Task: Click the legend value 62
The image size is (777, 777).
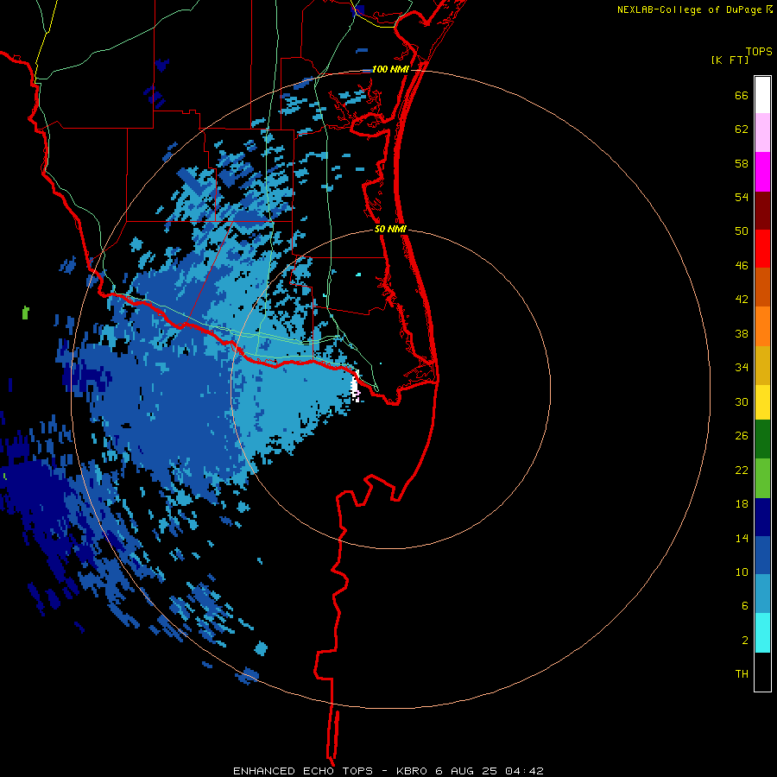Action: 742,129
